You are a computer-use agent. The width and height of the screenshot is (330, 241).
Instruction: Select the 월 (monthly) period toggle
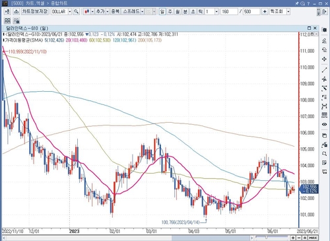[x=178, y=11]
